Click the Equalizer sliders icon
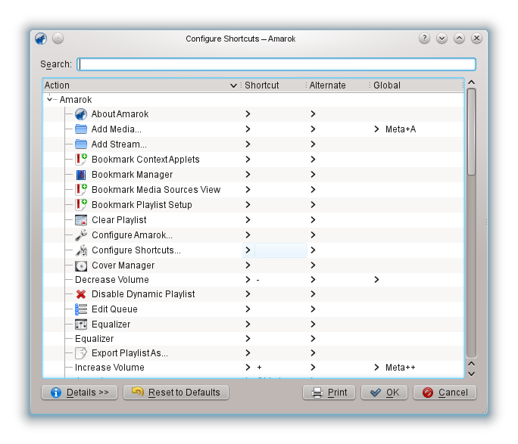Screen dimensions: 518x444 click(x=81, y=324)
